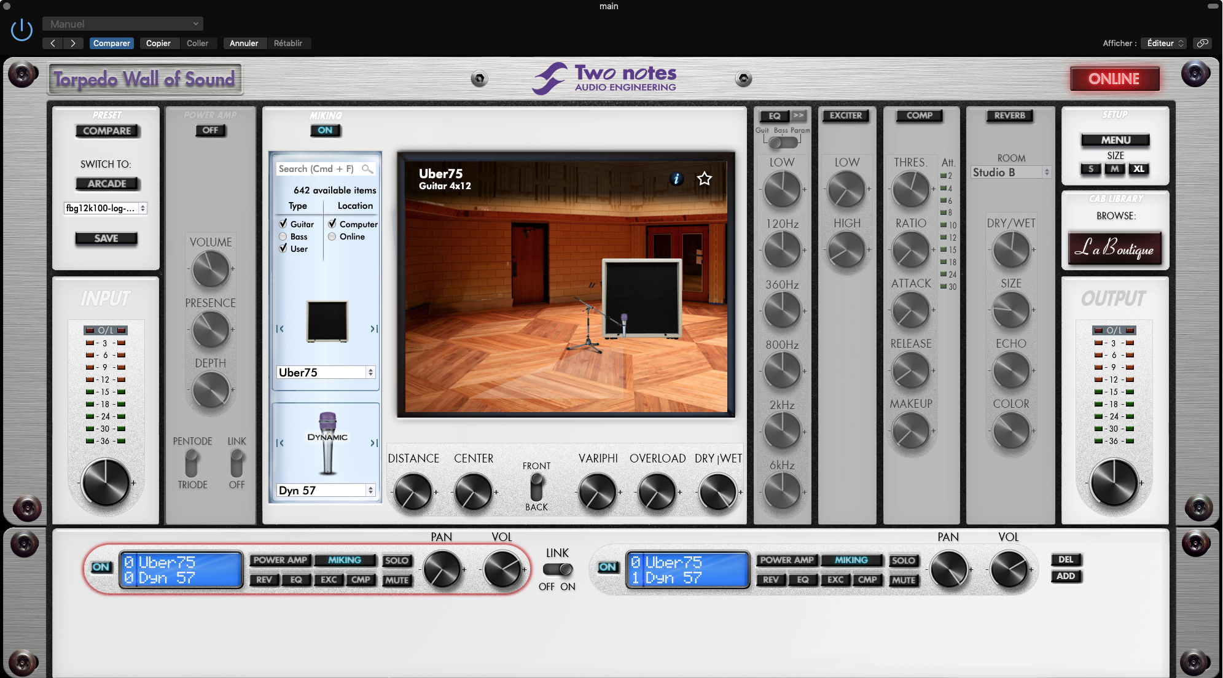Click DEL channel button

pyautogui.click(x=1066, y=559)
